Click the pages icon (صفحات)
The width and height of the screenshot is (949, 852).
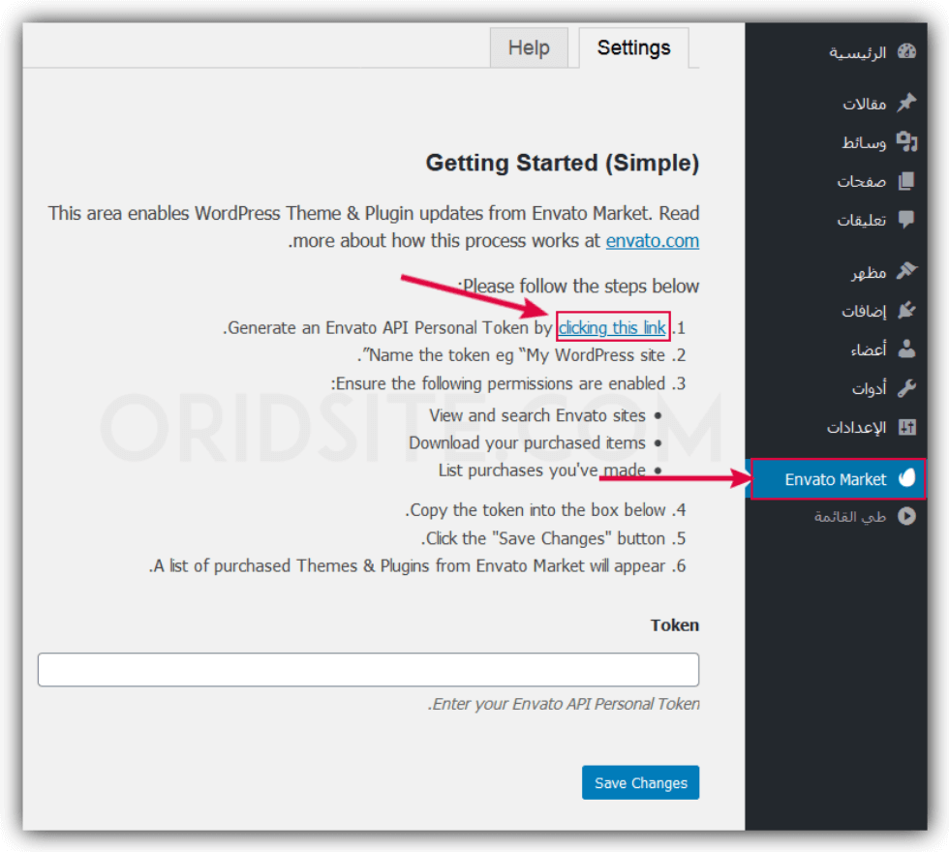(x=906, y=181)
